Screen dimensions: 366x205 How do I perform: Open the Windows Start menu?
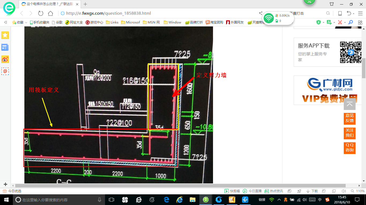(6, 200)
